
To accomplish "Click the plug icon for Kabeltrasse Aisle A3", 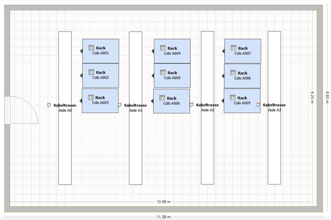I will [258, 105].
